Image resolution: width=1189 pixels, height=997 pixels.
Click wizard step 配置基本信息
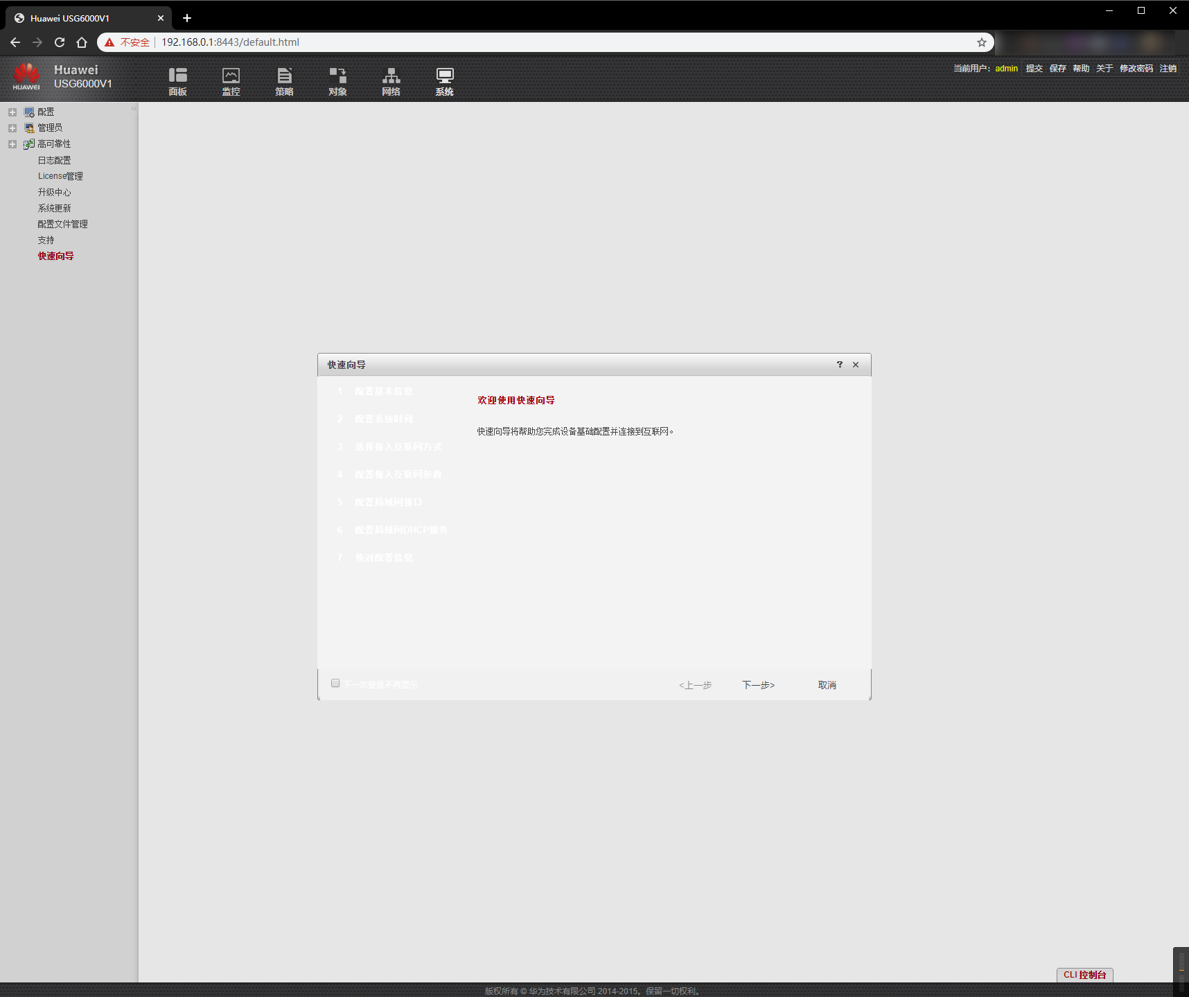click(x=383, y=392)
